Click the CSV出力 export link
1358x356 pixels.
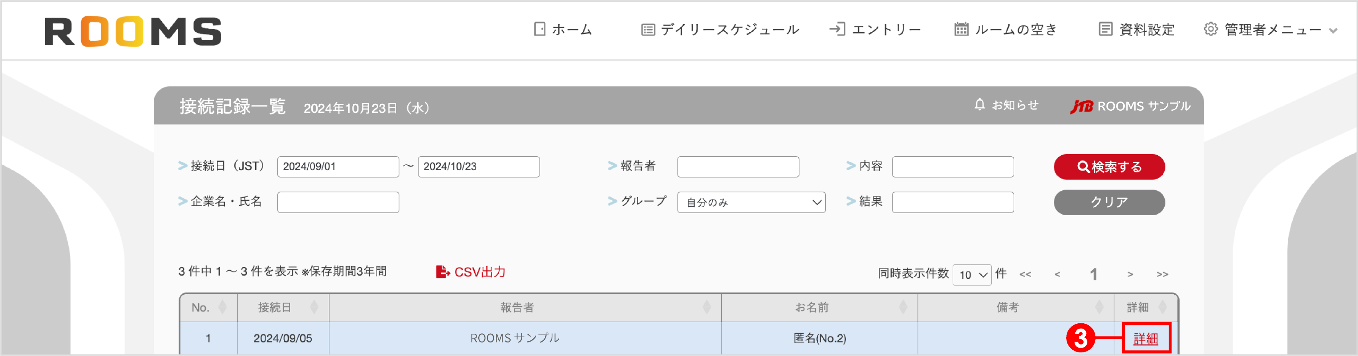click(471, 272)
